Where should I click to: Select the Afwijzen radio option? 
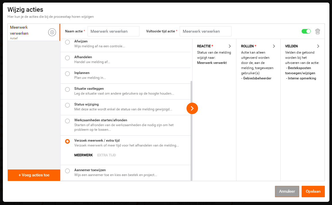67,42
